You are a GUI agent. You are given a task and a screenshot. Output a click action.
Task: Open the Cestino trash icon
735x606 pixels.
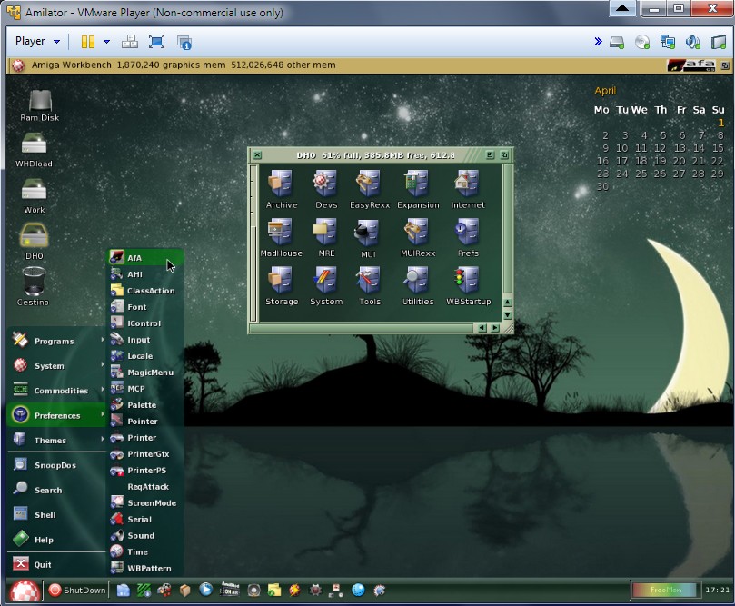(x=34, y=283)
